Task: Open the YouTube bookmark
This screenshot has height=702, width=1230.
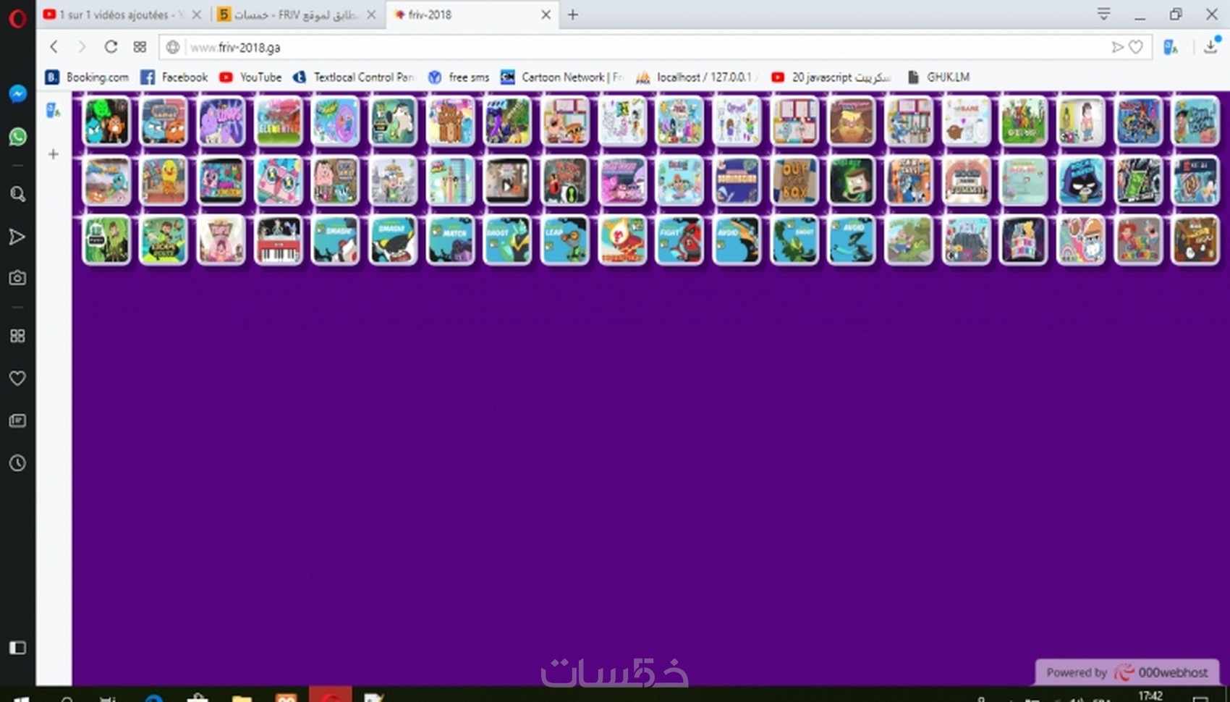Action: (x=250, y=77)
